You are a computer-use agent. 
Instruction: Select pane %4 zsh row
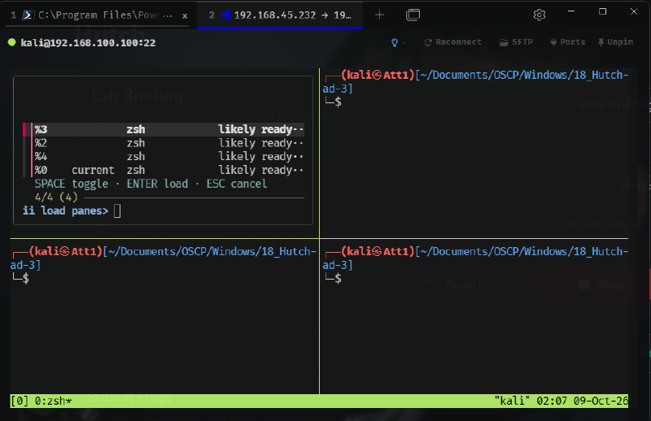point(164,156)
